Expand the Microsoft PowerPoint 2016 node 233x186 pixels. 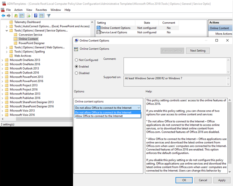point(2,81)
